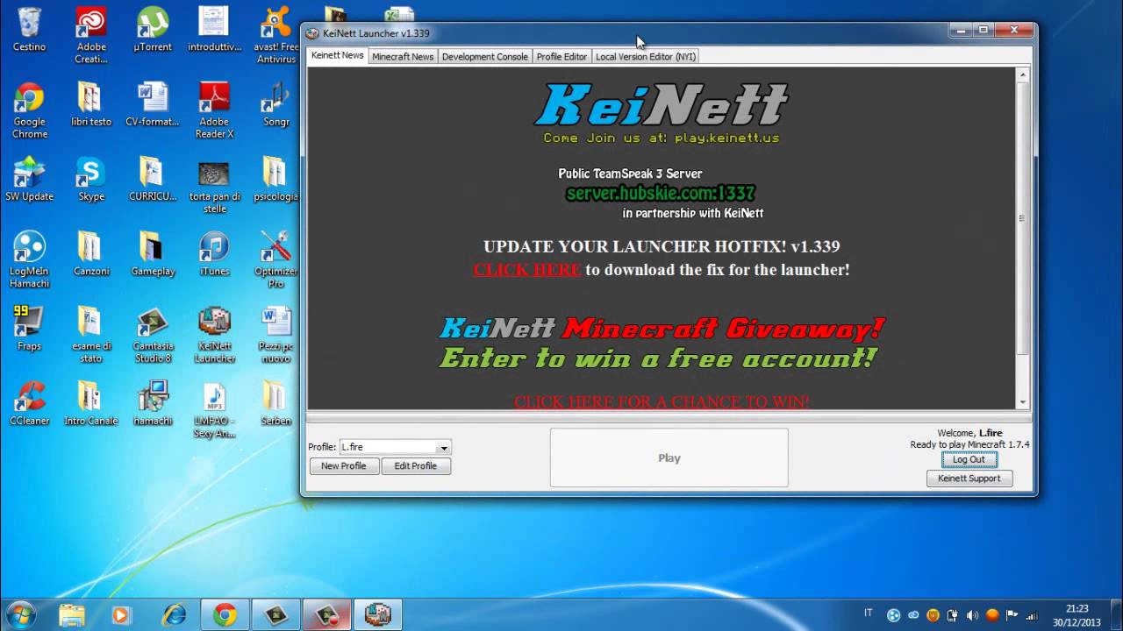Select the torta pan di stelle icon

click(x=214, y=185)
